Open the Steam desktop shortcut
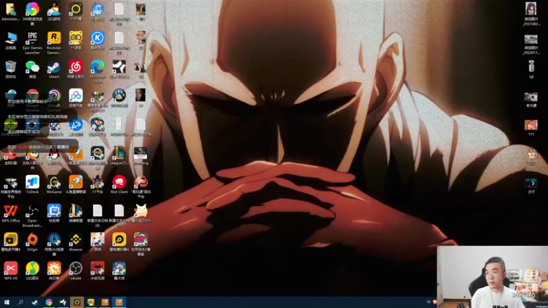Viewport: 548px width, 308px height. [54, 69]
